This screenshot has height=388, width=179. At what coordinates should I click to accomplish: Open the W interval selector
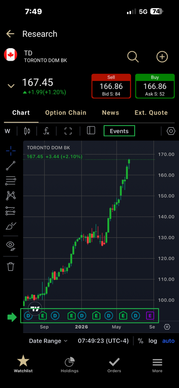(x=8, y=131)
